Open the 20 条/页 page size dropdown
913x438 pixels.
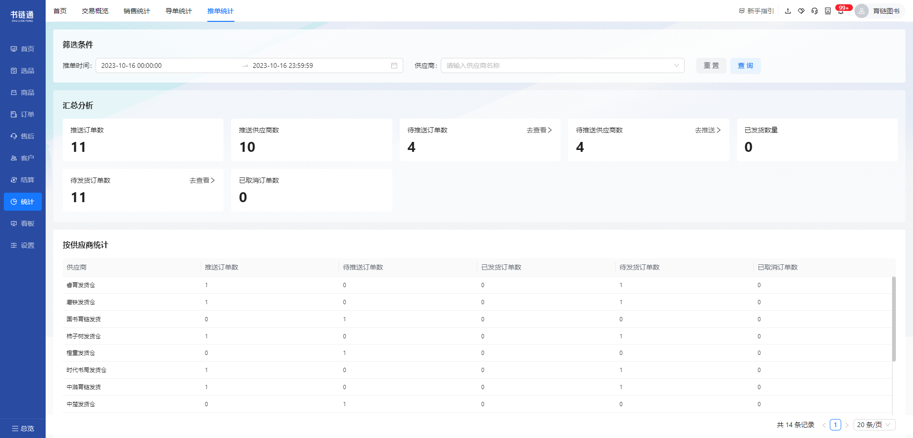(x=874, y=425)
